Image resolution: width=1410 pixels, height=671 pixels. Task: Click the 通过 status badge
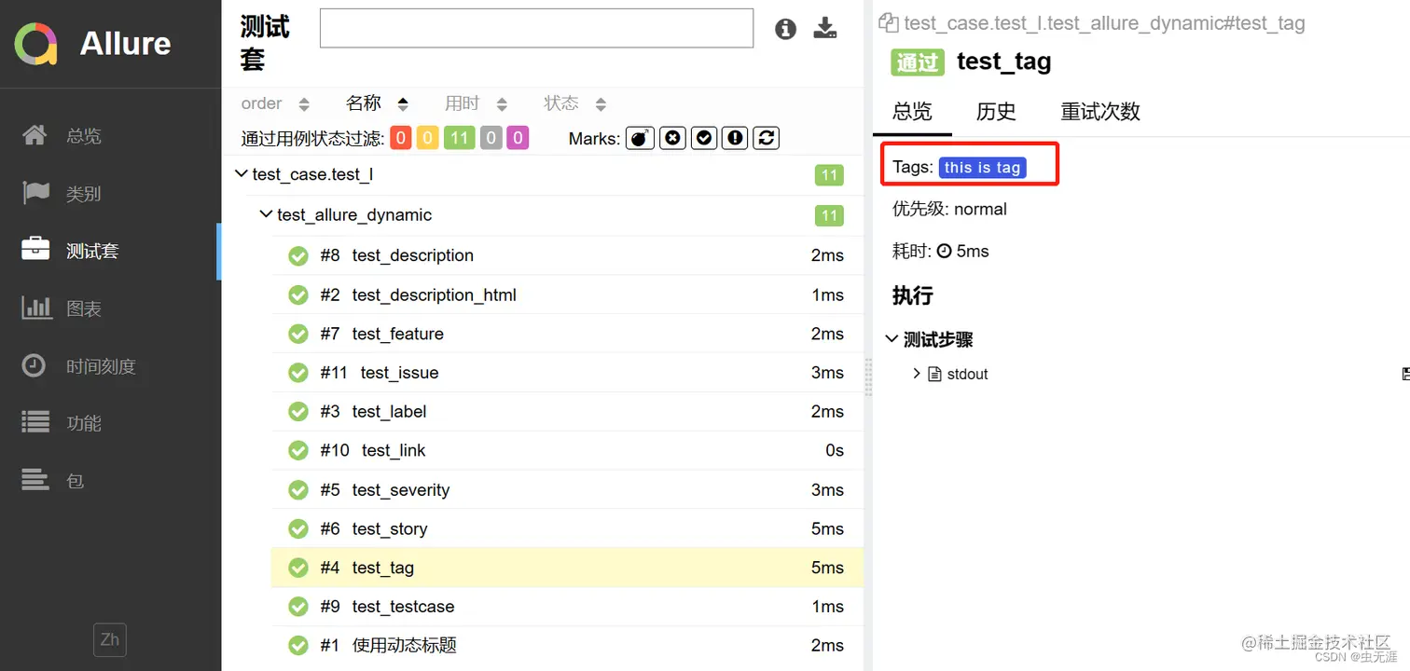918,62
